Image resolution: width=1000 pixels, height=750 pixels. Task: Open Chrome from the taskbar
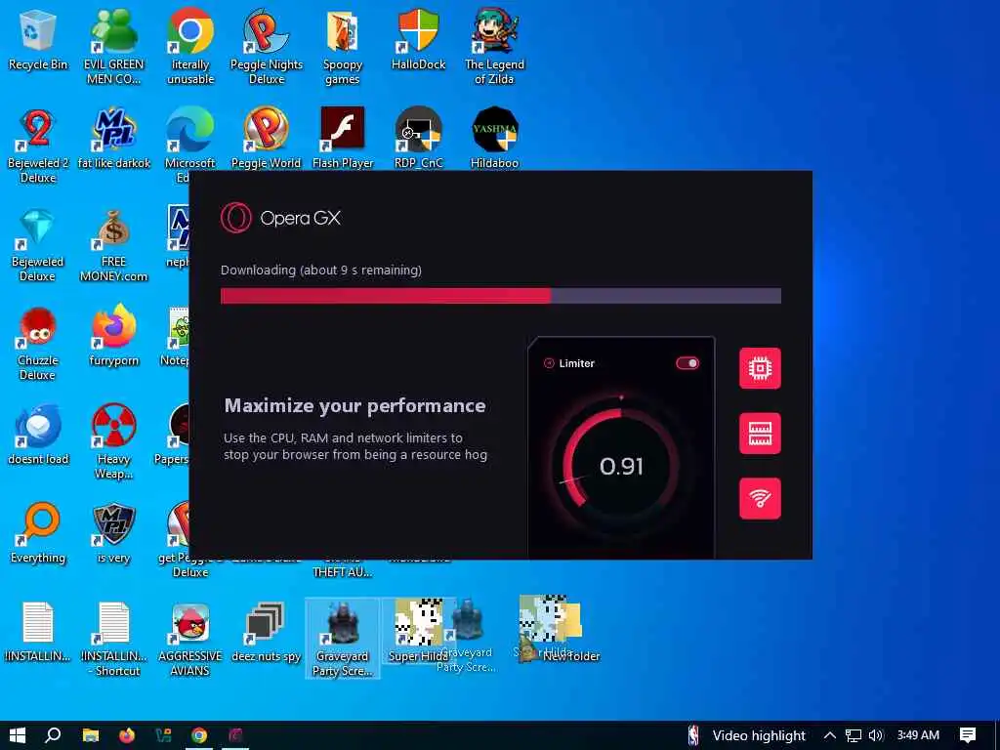click(x=199, y=735)
